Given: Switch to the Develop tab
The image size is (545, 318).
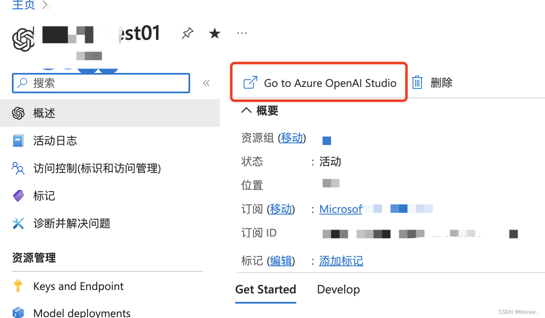Looking at the screenshot, I should [x=338, y=289].
